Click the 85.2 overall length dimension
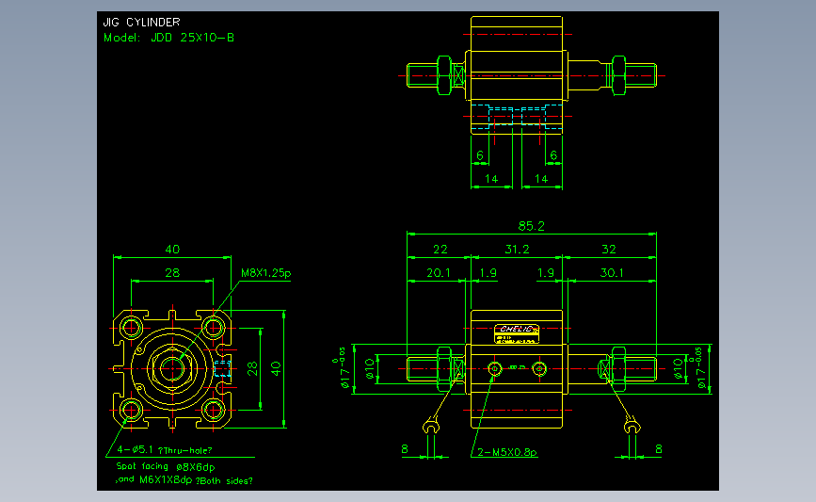This screenshot has width=816, height=502. 532,226
